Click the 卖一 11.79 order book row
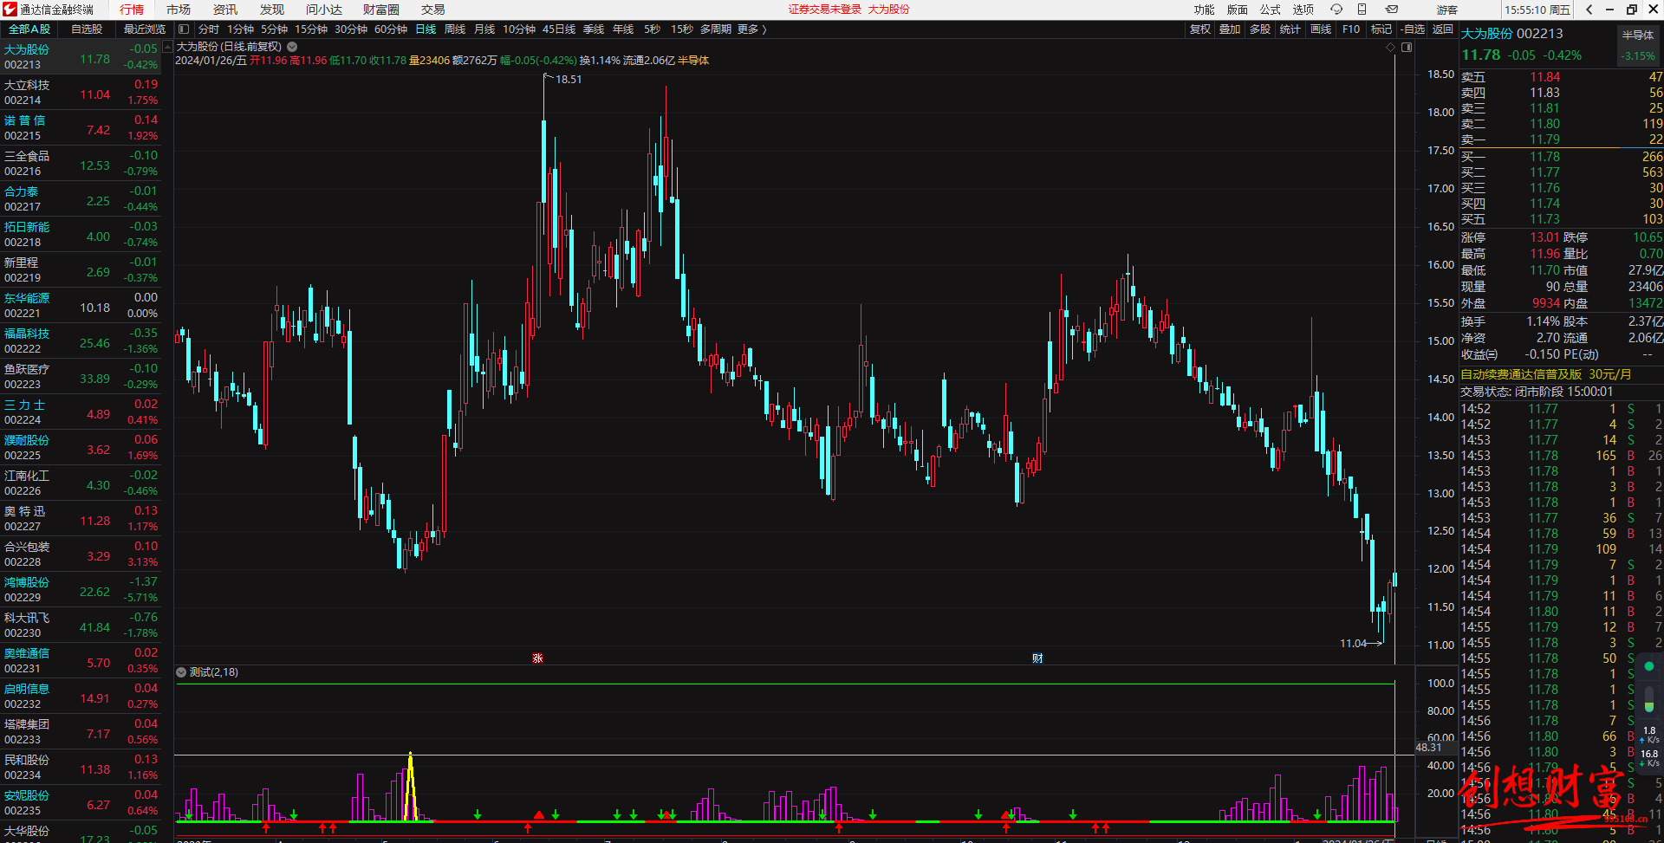 pyautogui.click(x=1561, y=139)
